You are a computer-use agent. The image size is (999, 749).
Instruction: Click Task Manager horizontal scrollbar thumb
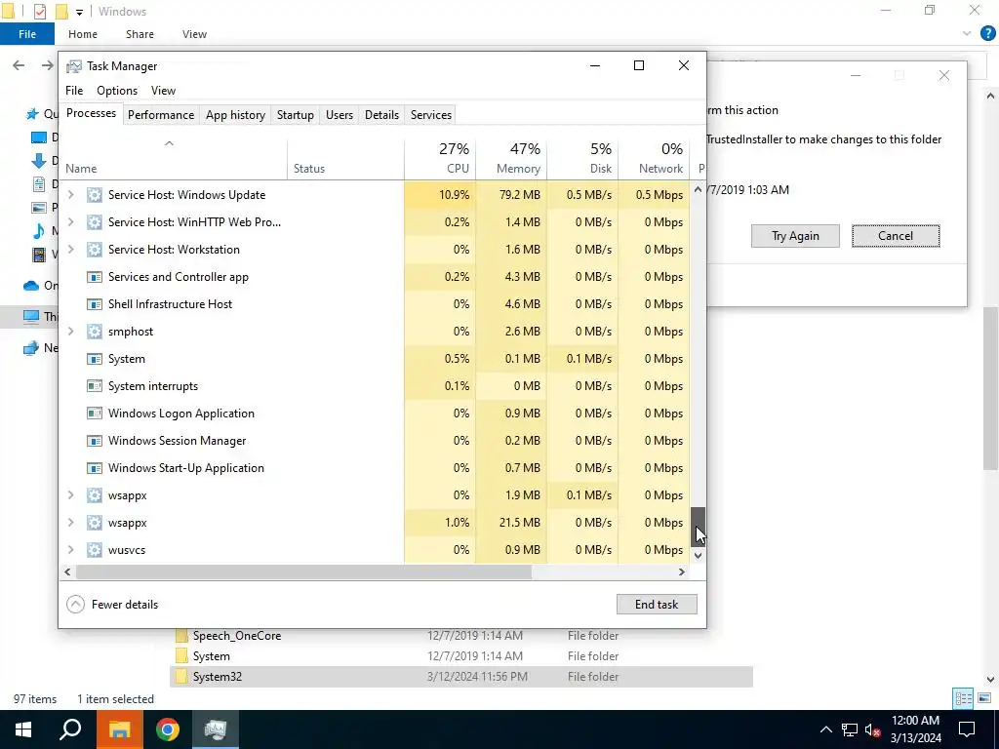tap(303, 572)
